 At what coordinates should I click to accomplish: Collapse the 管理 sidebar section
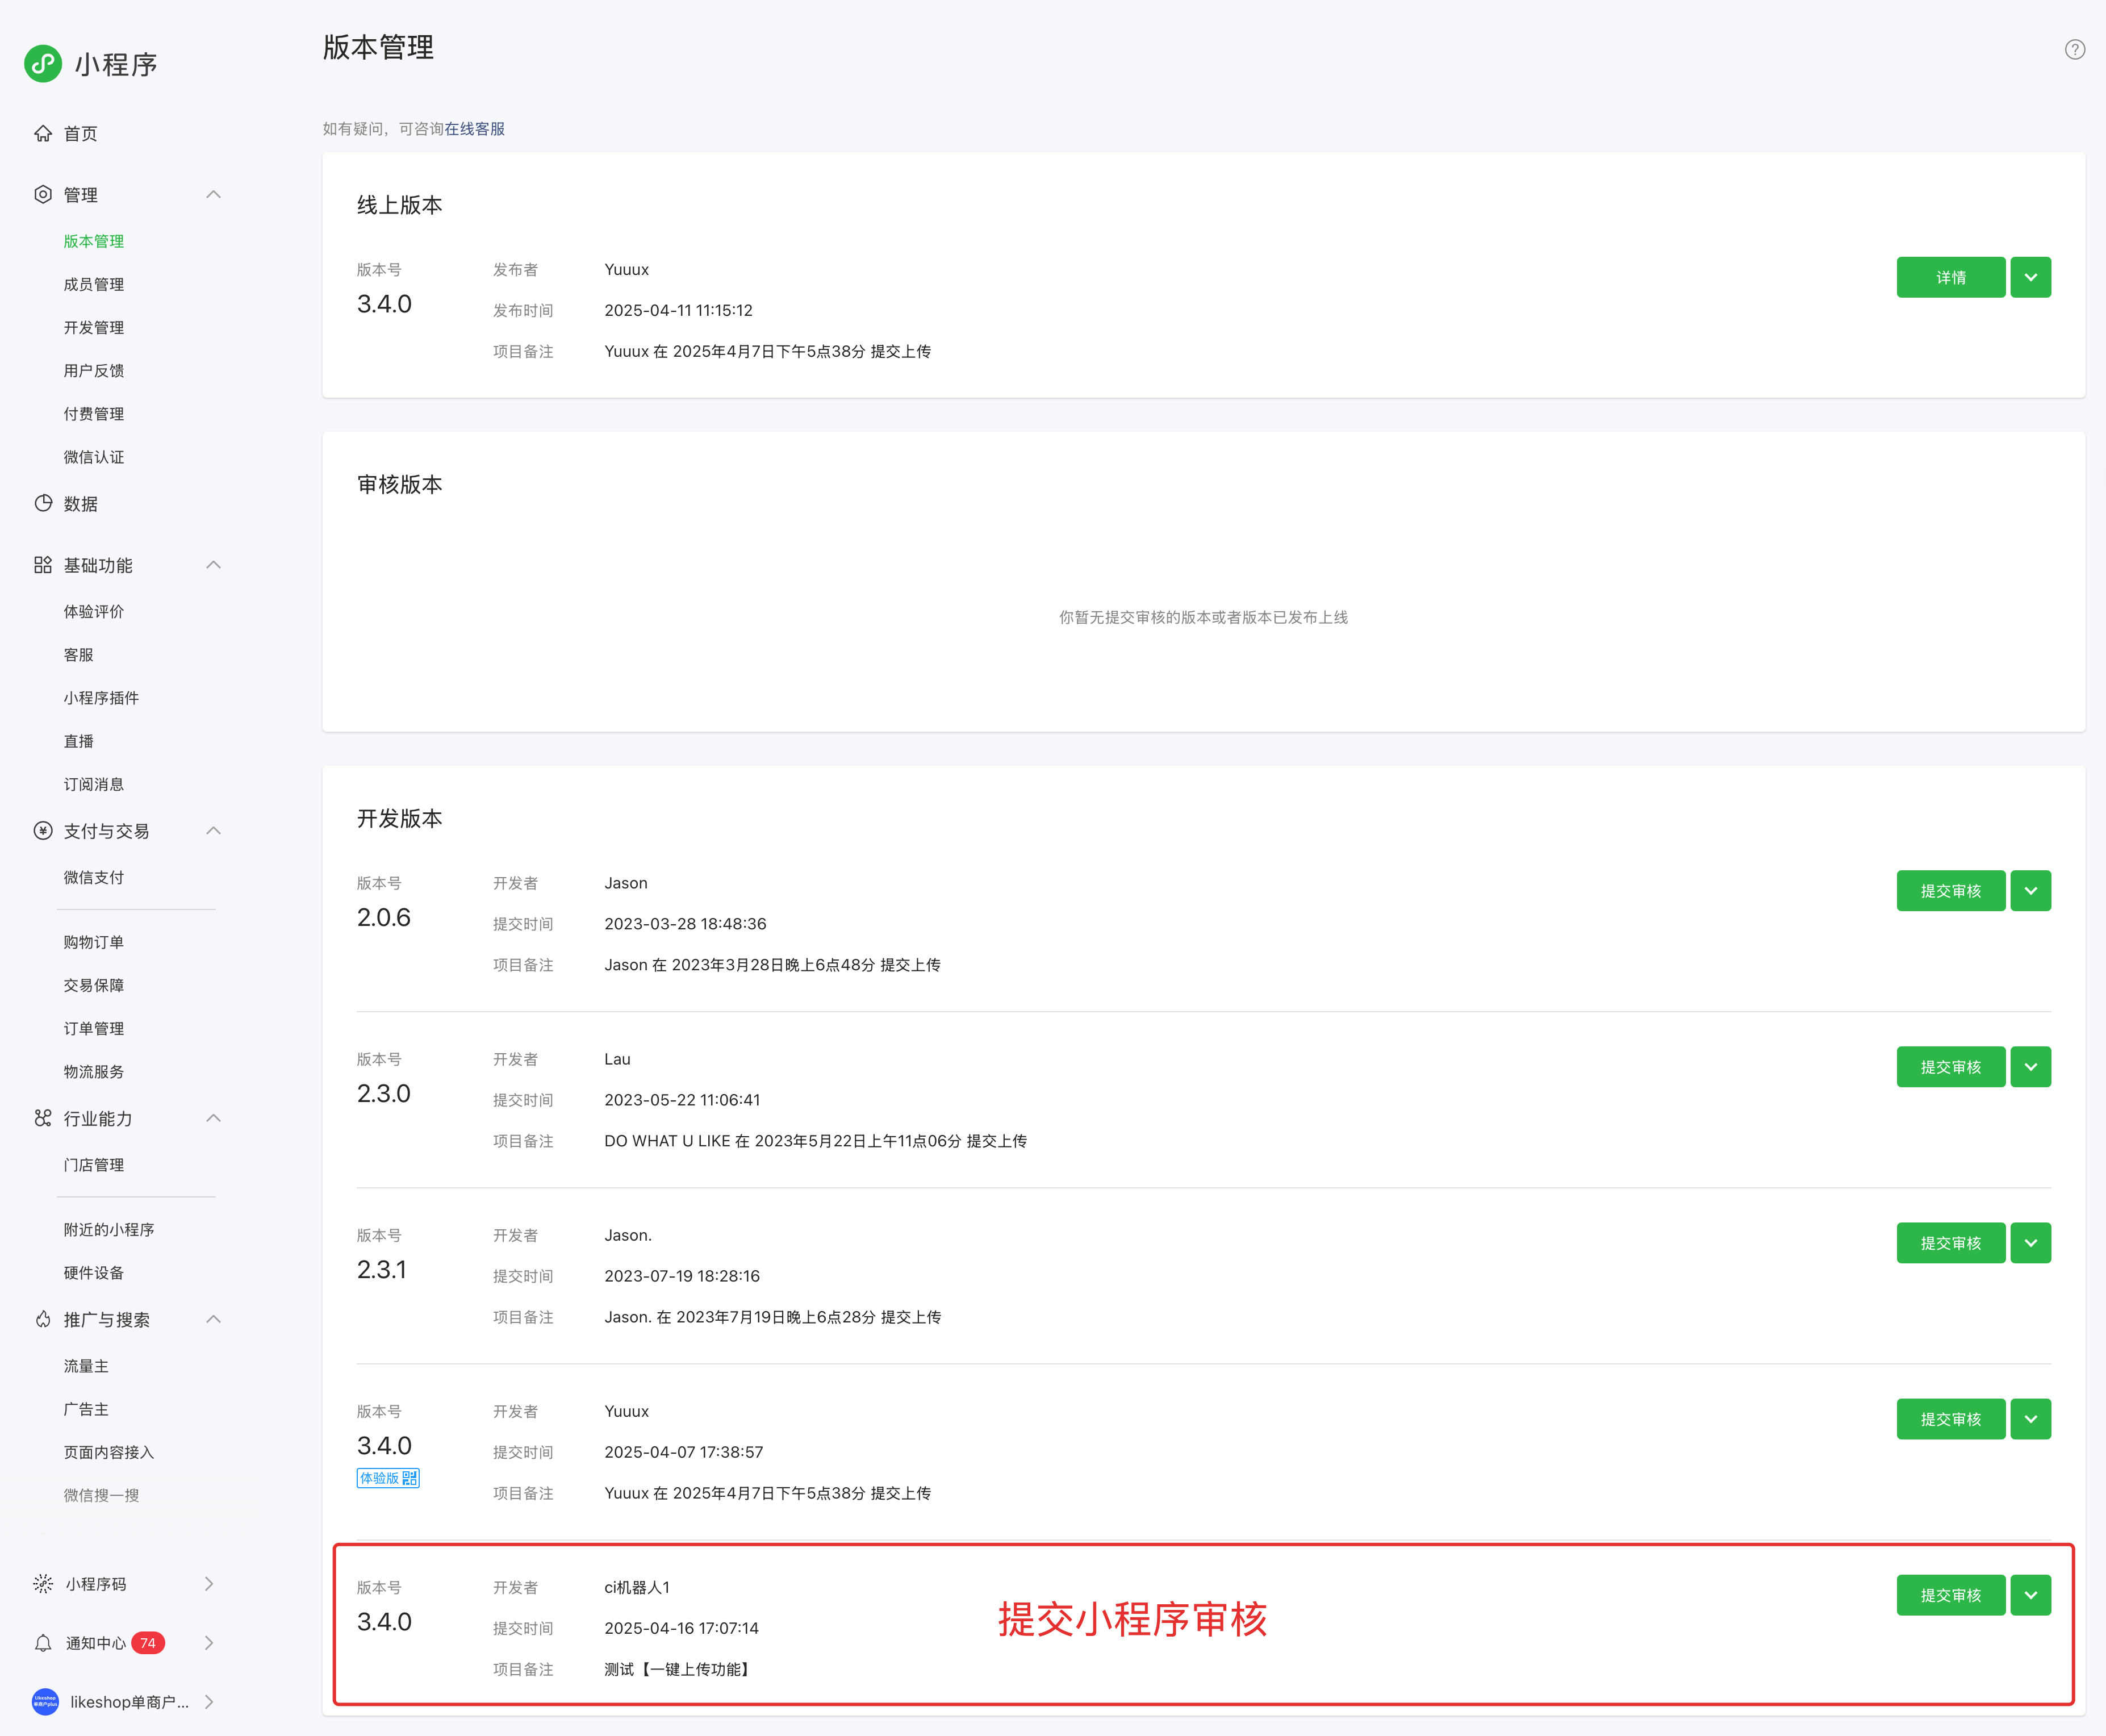click(213, 194)
